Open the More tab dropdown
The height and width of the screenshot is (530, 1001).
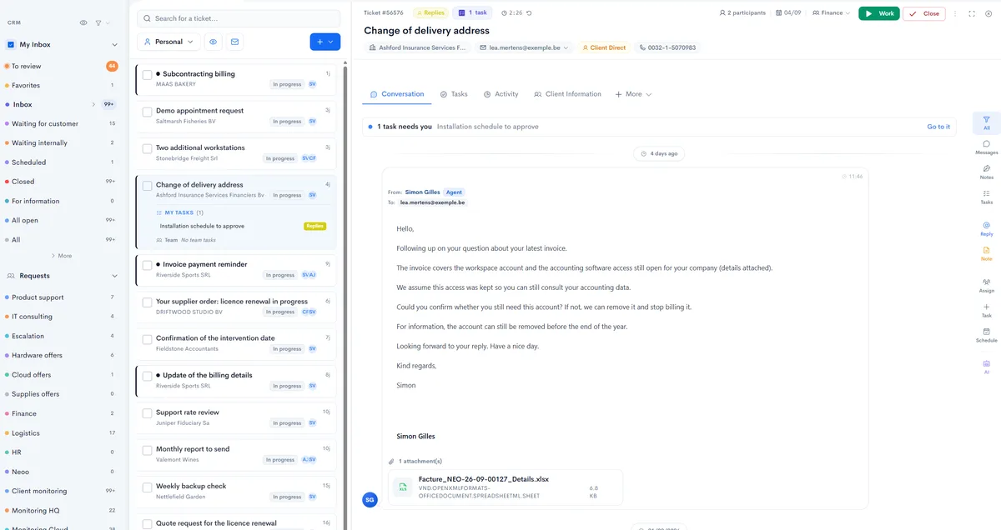633,94
